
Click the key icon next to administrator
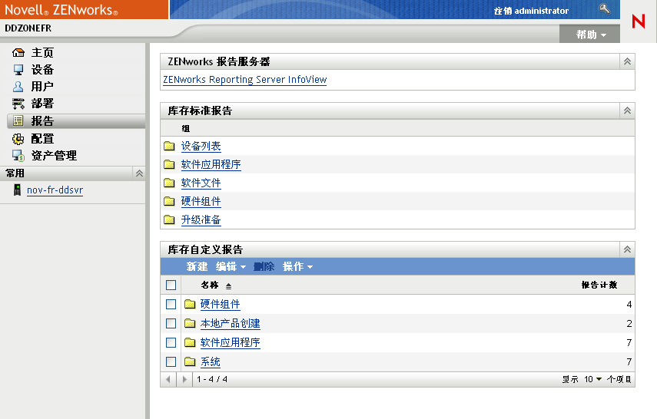tap(605, 8)
